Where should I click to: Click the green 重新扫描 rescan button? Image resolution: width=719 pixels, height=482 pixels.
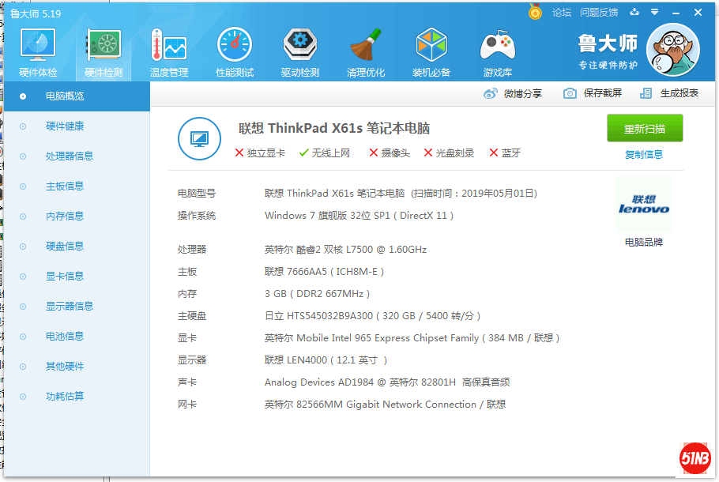click(x=644, y=128)
